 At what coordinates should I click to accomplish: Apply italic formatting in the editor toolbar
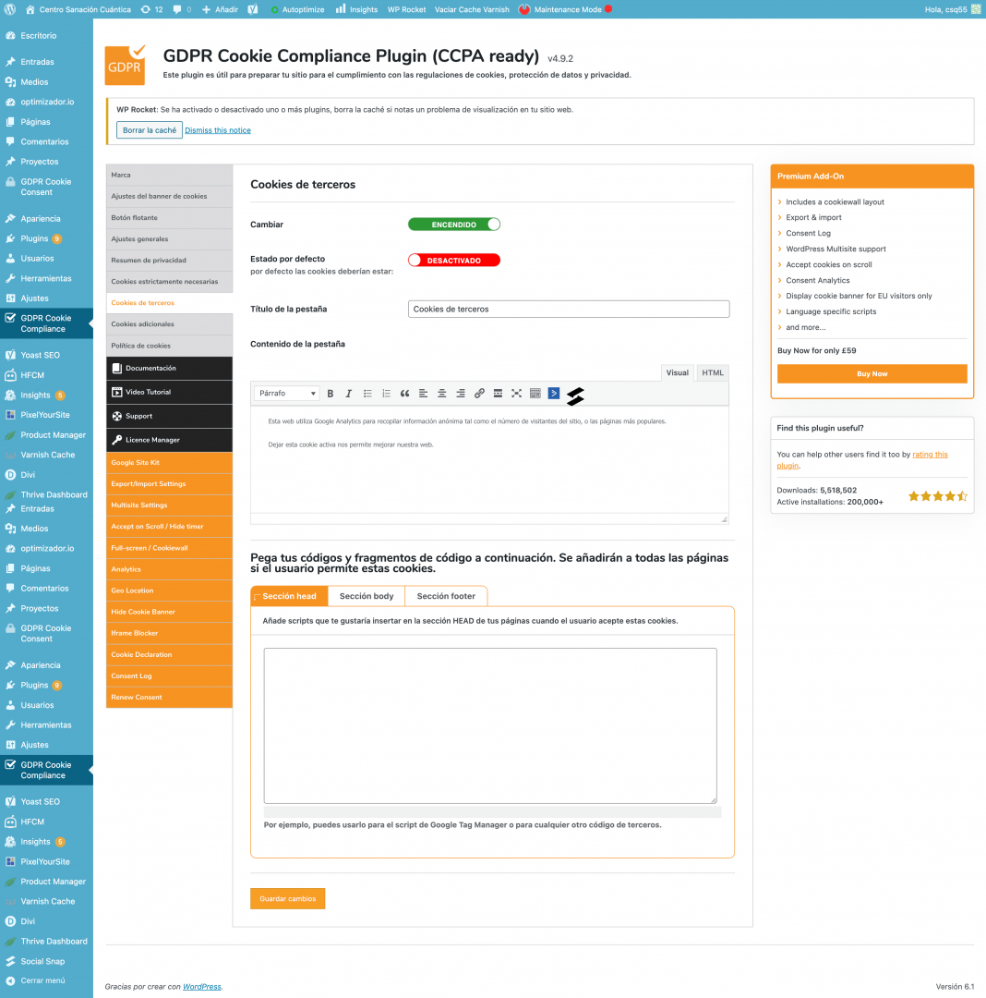[348, 394]
